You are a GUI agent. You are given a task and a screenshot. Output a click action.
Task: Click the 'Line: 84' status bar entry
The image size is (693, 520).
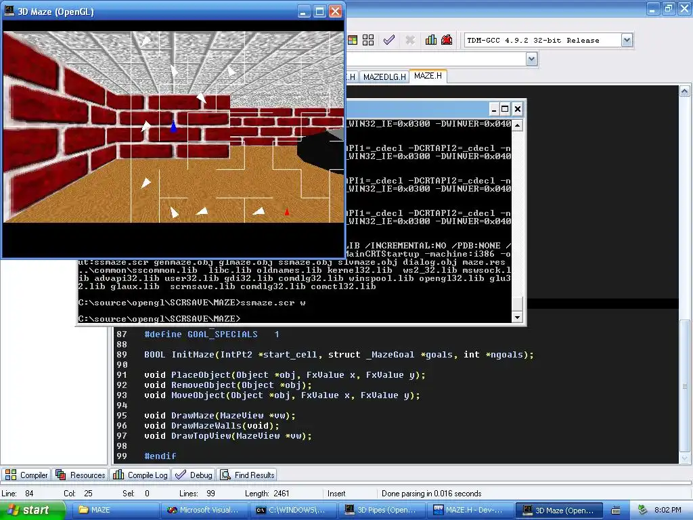point(17,494)
